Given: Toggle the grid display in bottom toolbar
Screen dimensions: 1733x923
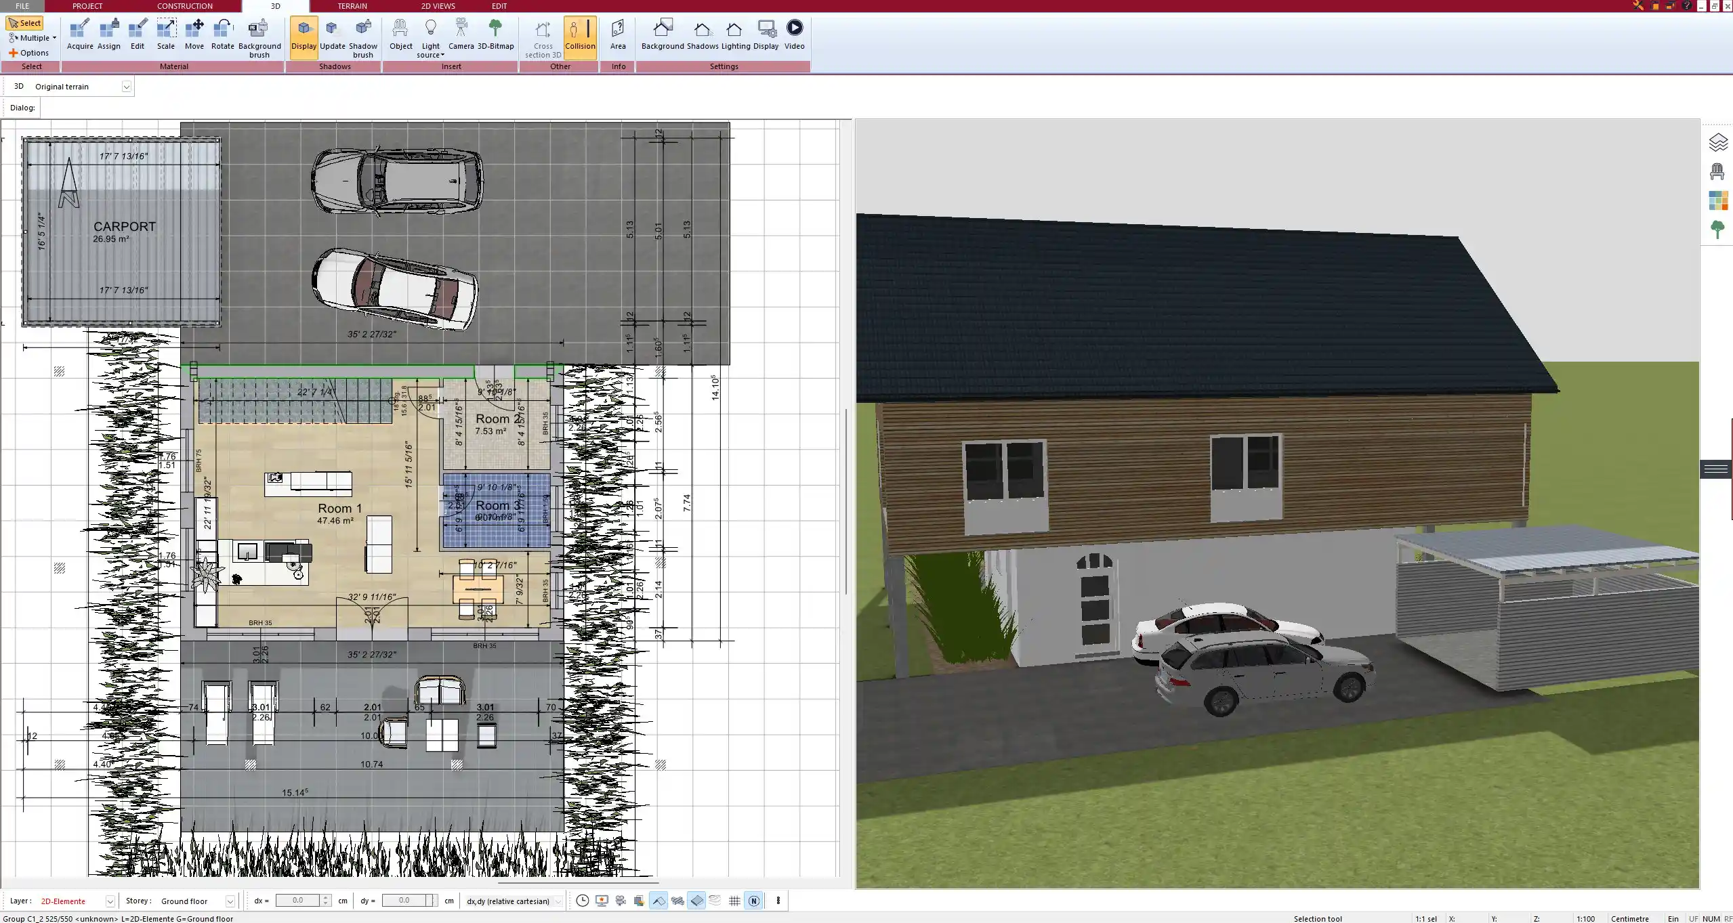Looking at the screenshot, I should click(x=734, y=901).
